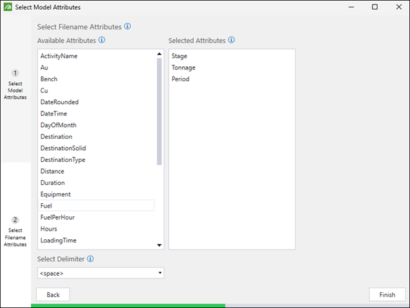Select DayOfMonth attribute
Viewport: 410px width, 308px height.
[x=96, y=125]
